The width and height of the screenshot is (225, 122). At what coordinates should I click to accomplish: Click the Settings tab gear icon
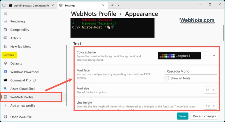61,5
